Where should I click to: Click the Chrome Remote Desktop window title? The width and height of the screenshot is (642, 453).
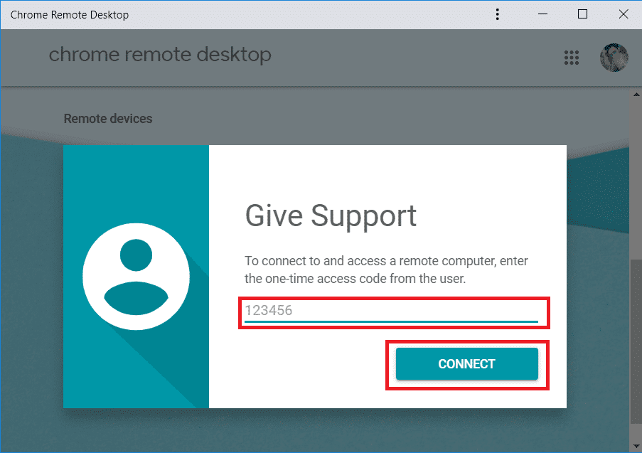tap(70, 15)
